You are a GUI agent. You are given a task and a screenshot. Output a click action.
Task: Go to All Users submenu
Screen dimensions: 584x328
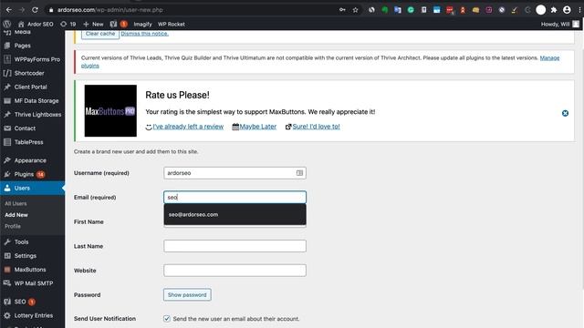[x=16, y=203]
